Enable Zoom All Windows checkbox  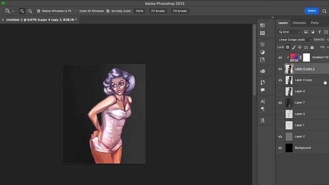coord(76,11)
